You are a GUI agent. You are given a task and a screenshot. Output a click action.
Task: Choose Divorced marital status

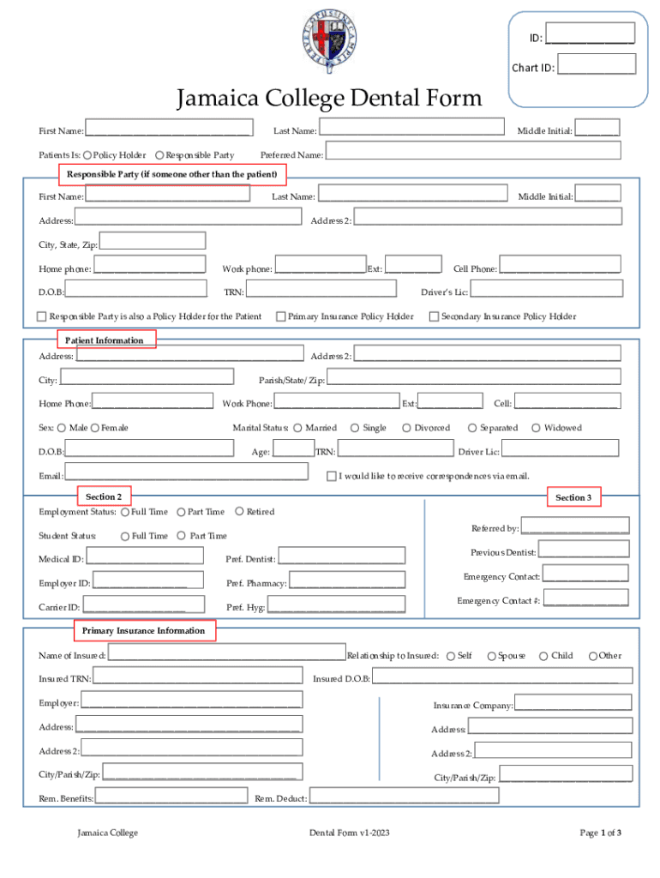(406, 428)
